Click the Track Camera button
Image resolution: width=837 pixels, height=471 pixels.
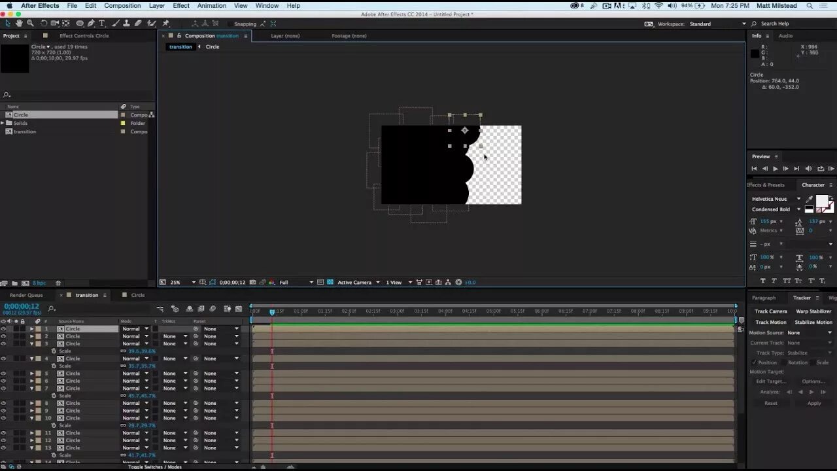point(771,311)
